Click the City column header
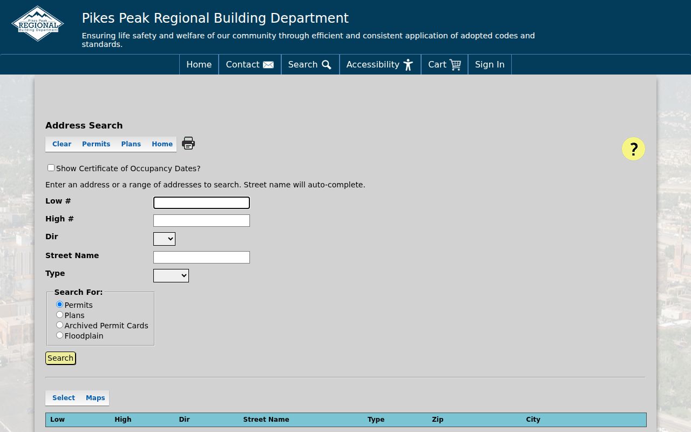The height and width of the screenshot is (432, 691). tap(533, 420)
